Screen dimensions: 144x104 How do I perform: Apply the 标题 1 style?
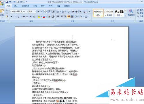pyautogui.click(x=119, y=13)
